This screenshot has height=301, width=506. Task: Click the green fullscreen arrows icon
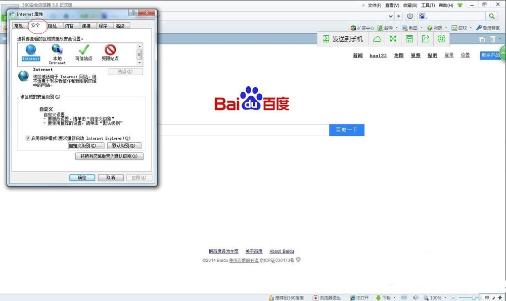(393, 39)
